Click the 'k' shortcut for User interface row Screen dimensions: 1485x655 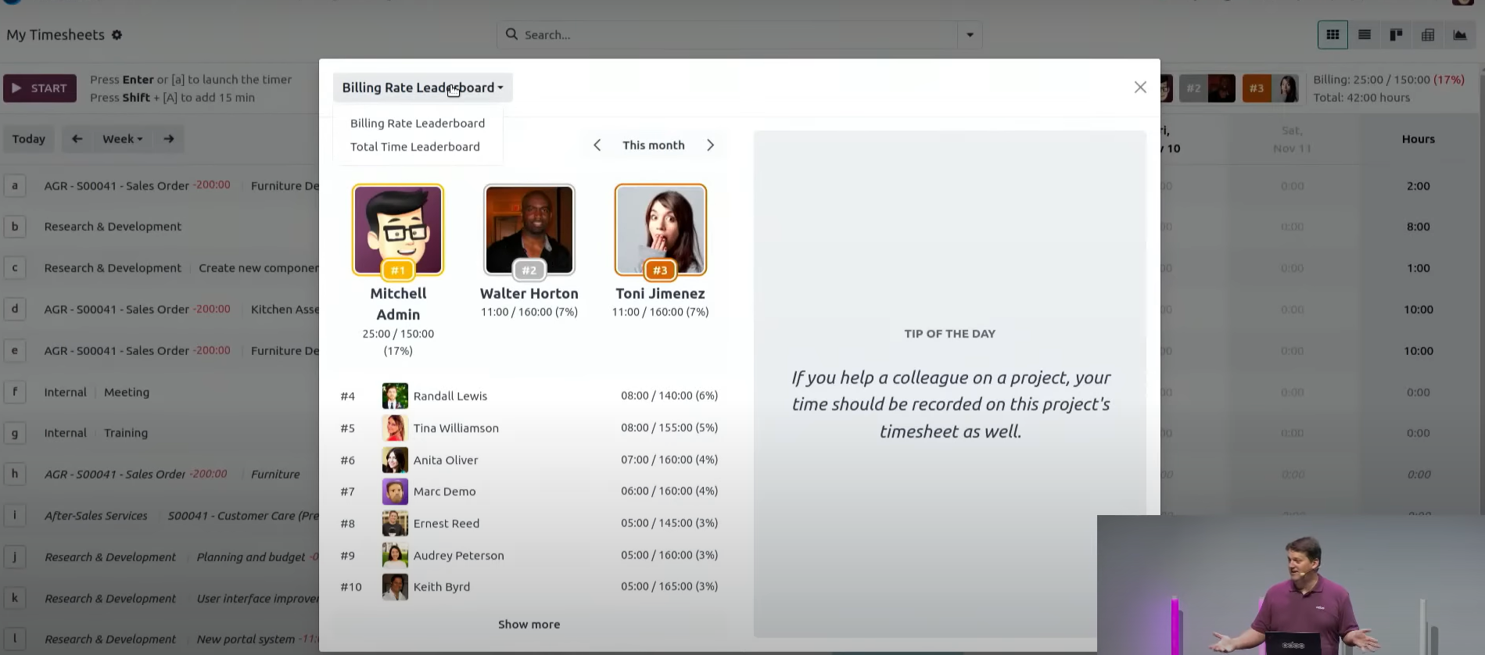[x=15, y=599]
